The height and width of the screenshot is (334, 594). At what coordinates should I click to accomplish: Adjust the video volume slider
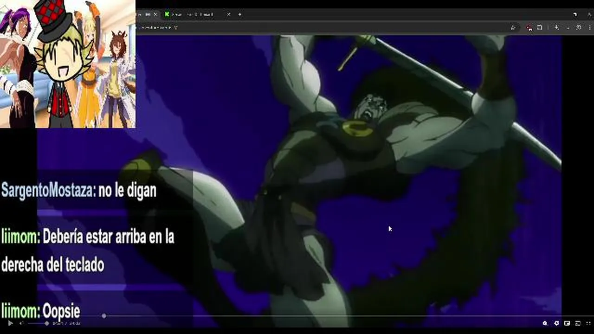(x=38, y=323)
